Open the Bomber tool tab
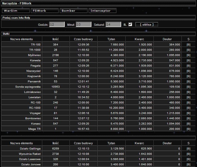 coord(74,11)
